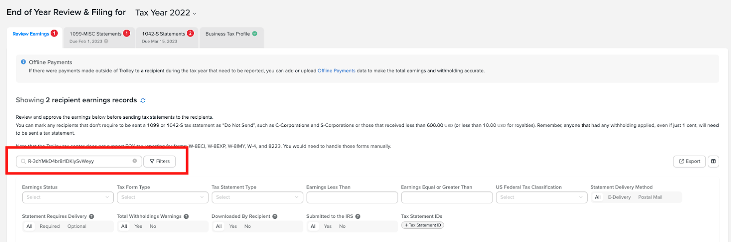Toggle the Filters button
The height and width of the screenshot is (242, 731).
(x=159, y=161)
